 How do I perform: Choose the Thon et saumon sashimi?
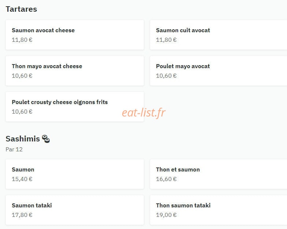tap(218, 174)
